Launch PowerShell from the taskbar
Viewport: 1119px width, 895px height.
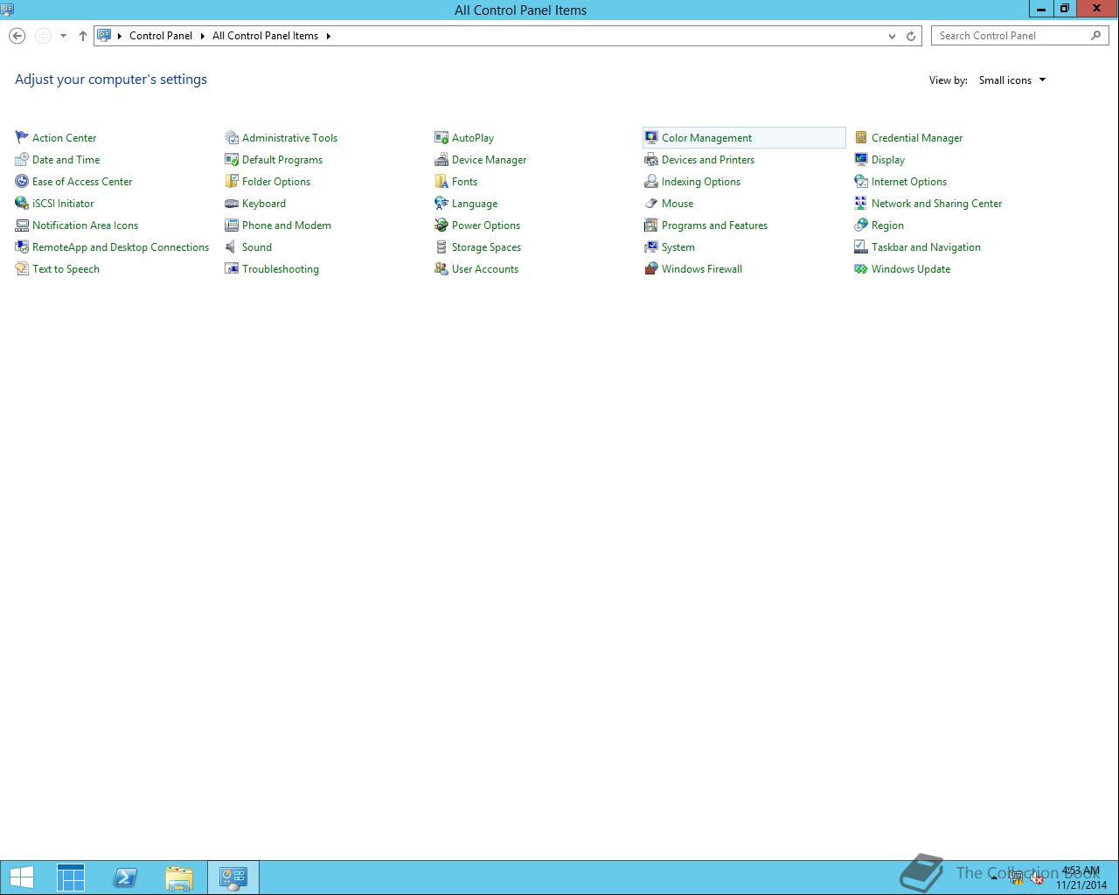(125, 878)
